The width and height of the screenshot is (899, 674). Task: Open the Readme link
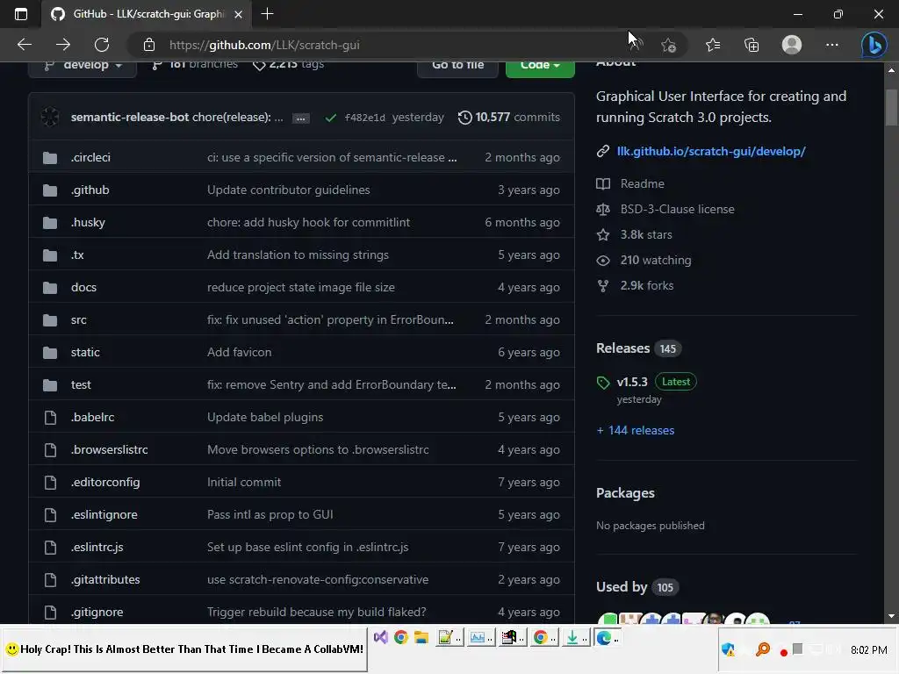tap(642, 183)
